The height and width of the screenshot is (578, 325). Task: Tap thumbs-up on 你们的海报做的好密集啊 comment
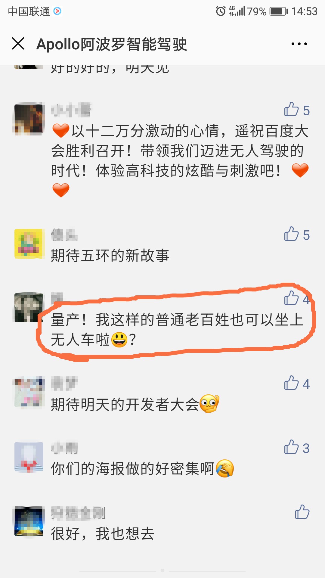(x=297, y=447)
